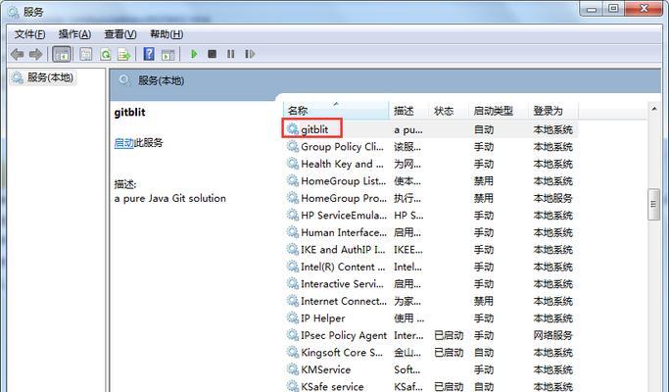Click the vertical scrollbar thumb of services list

click(653, 204)
